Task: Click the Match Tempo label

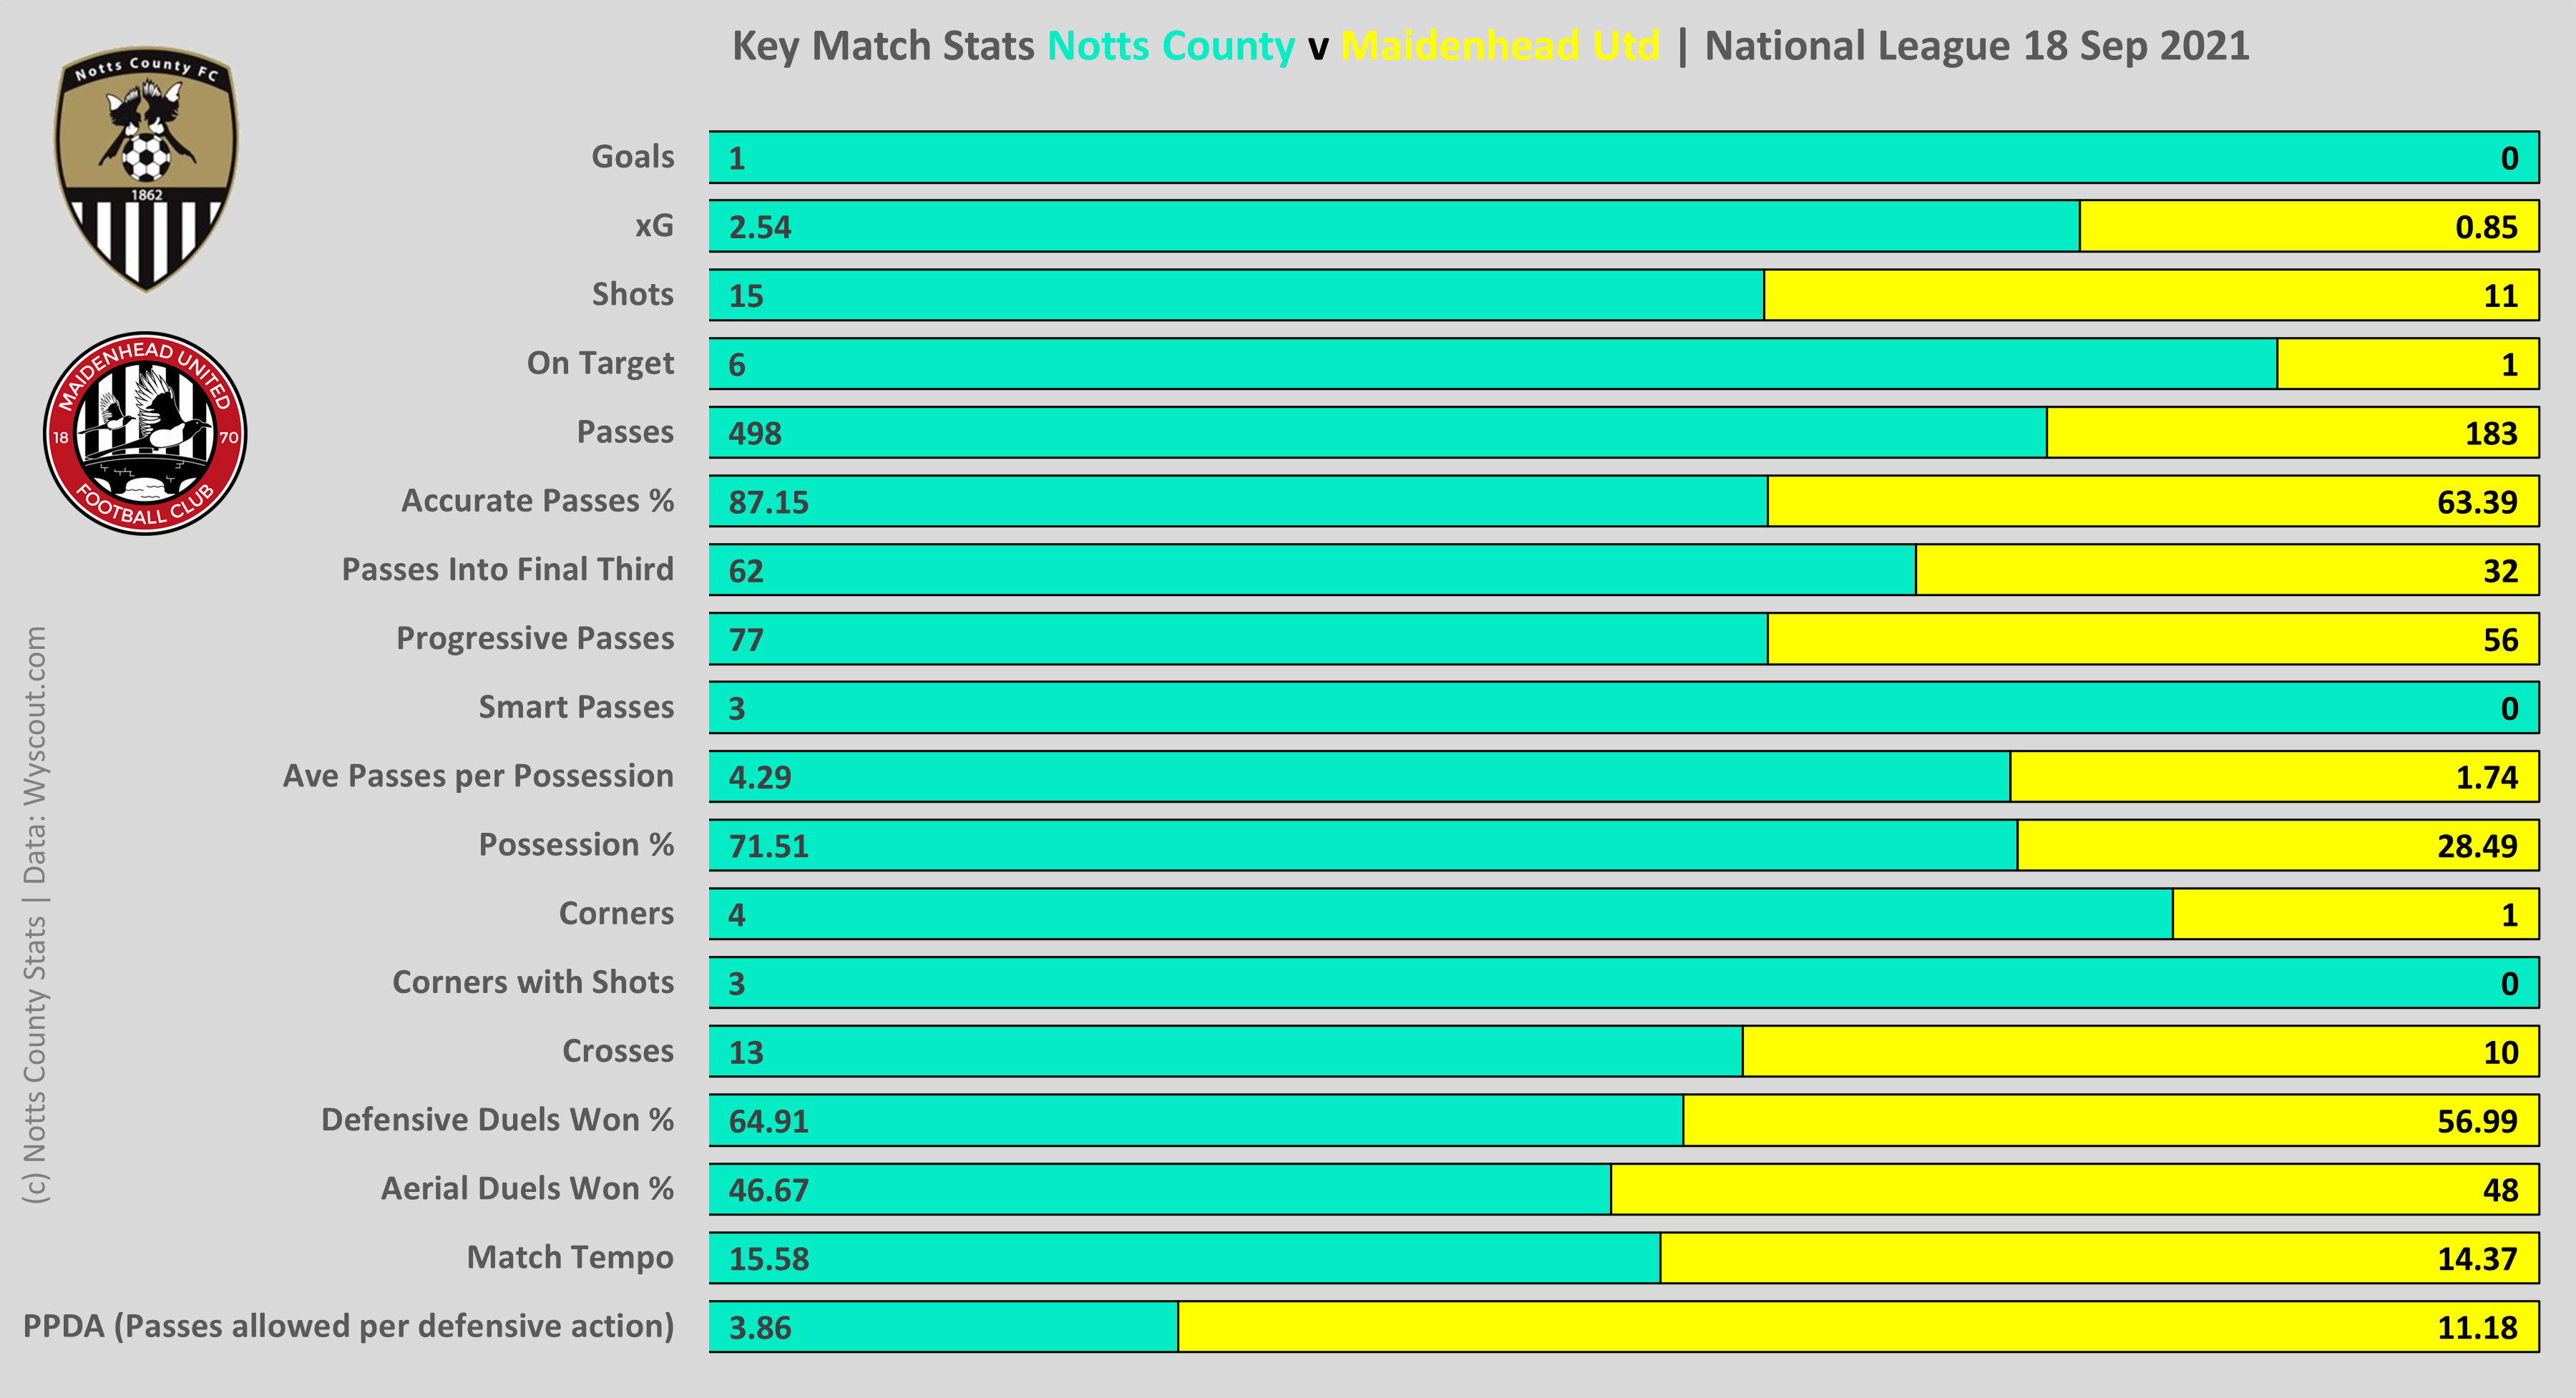Action: tap(570, 1258)
